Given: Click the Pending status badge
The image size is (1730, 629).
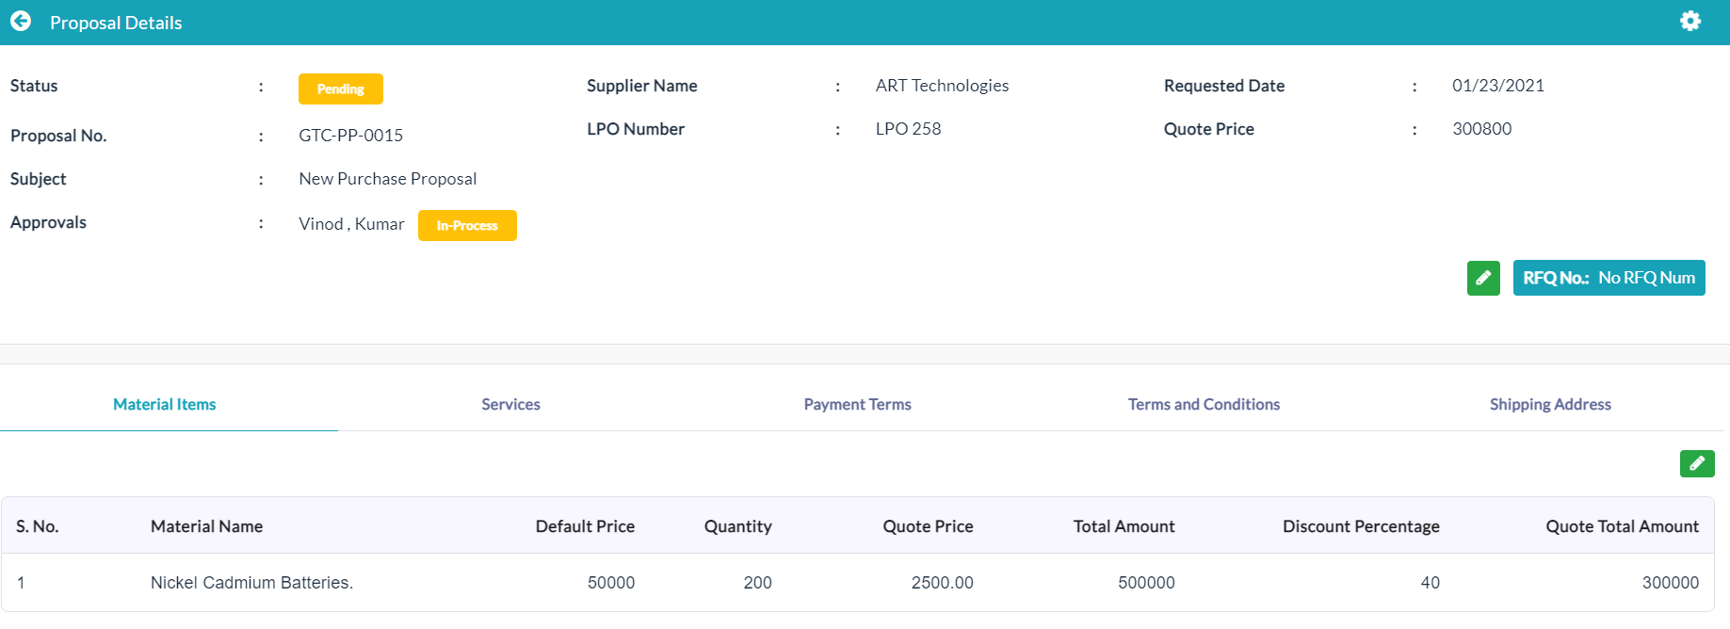Looking at the screenshot, I should pos(341,89).
